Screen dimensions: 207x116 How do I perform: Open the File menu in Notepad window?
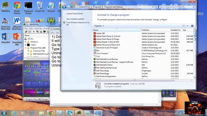pyautogui.click(x=52, y=33)
